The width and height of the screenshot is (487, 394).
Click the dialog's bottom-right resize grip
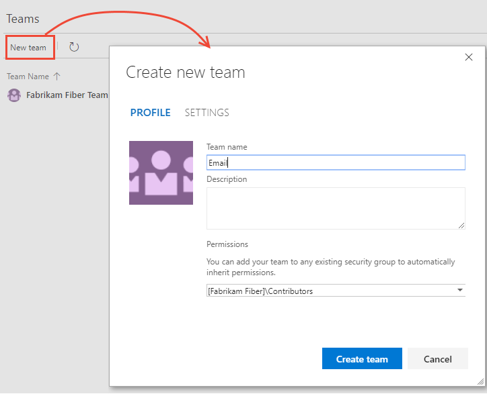[x=481, y=381]
